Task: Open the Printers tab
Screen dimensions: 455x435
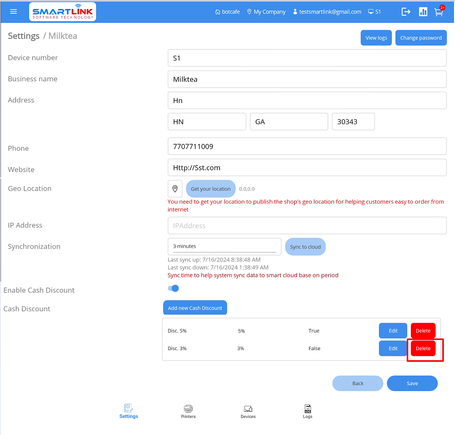Action: pos(188,411)
